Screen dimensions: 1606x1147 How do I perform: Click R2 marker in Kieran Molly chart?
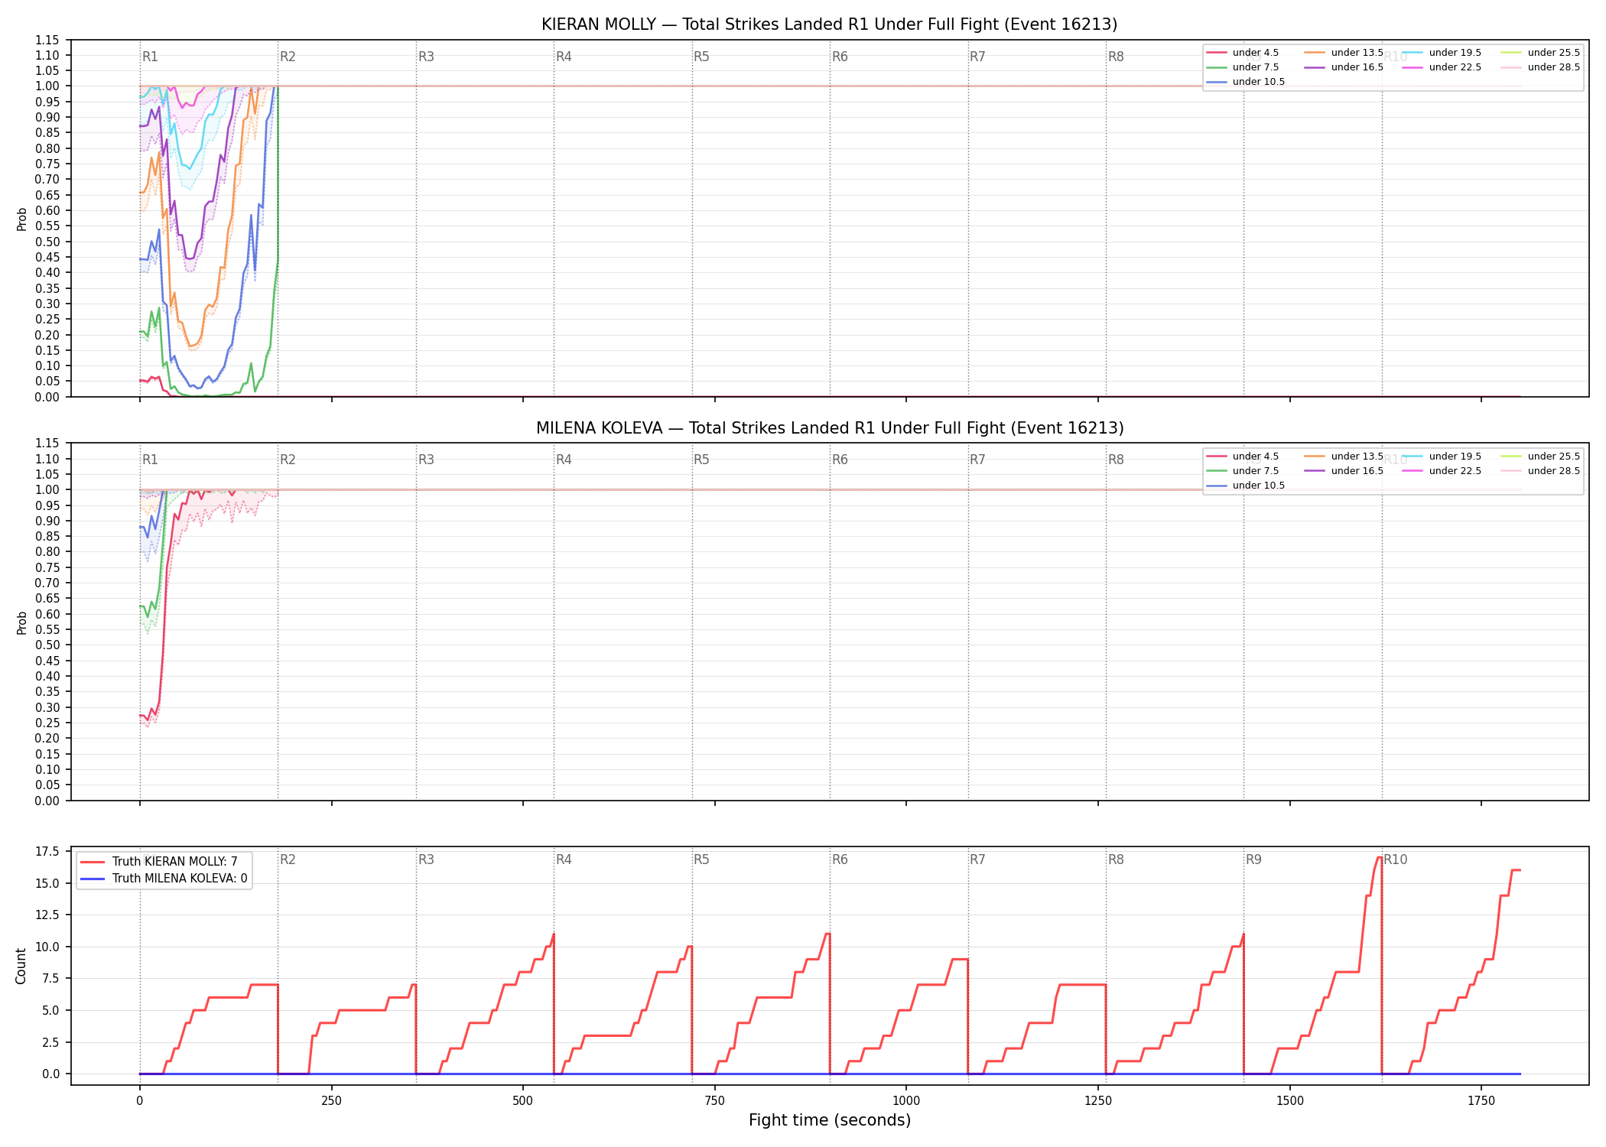click(288, 57)
